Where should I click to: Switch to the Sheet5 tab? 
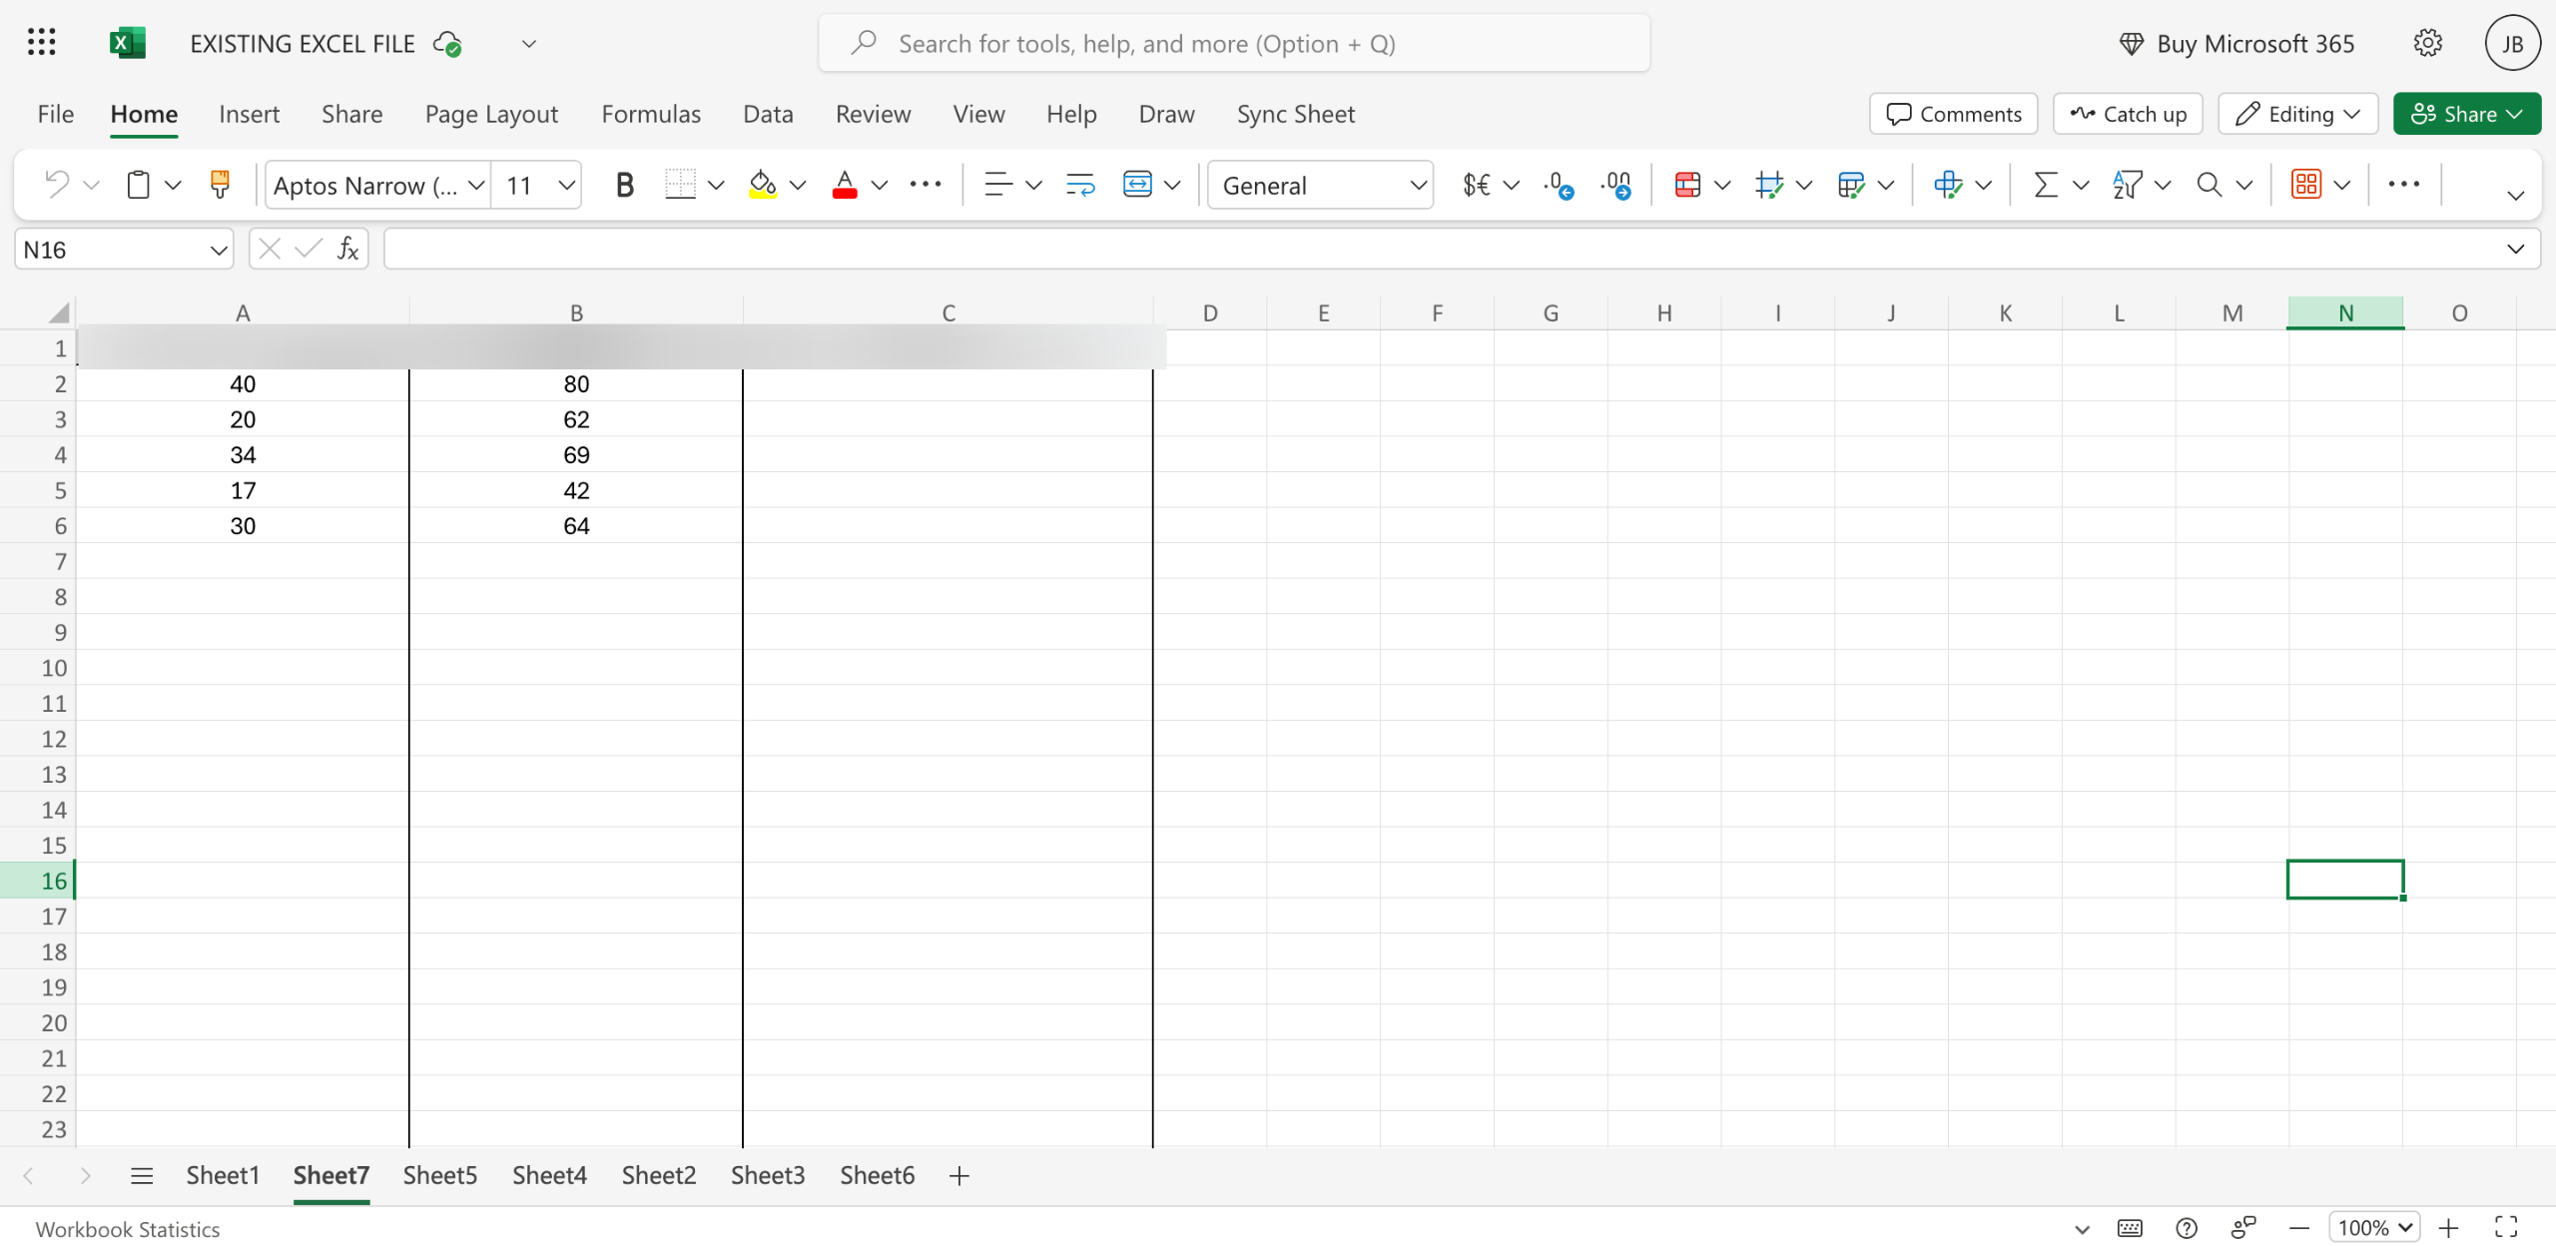tap(440, 1175)
